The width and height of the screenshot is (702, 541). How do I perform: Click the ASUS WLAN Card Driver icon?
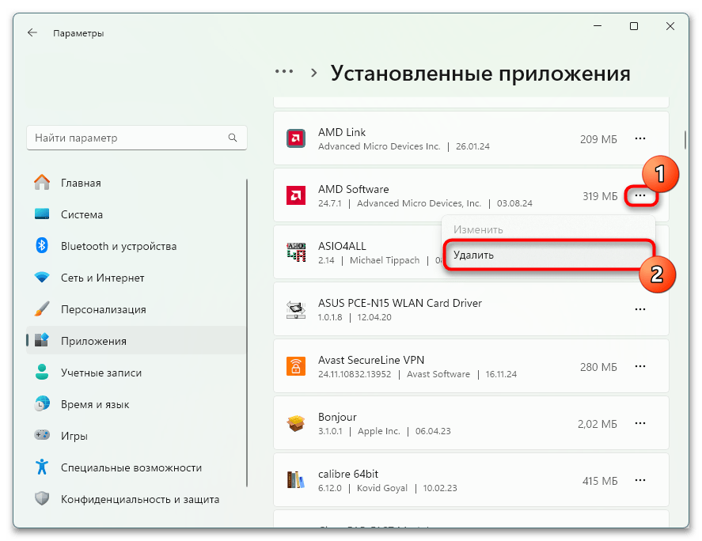pos(296,309)
